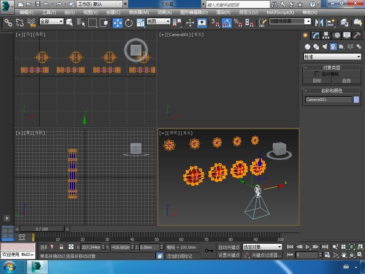Click the Angle Snap toggle icon
This screenshot has height=274, width=365.
(227, 23)
